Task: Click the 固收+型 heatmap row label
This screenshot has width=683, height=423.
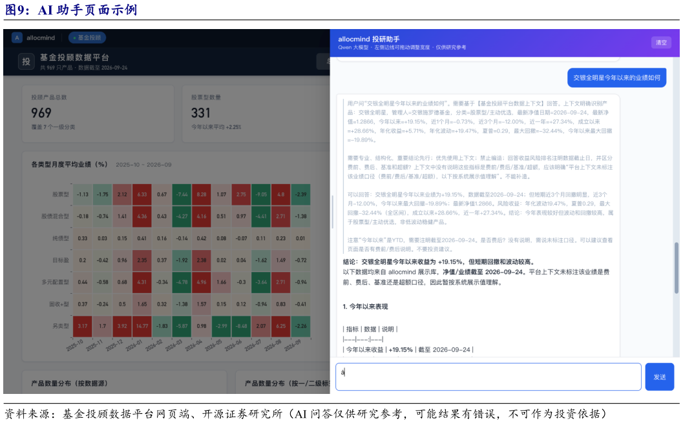Action: pyautogui.click(x=59, y=304)
